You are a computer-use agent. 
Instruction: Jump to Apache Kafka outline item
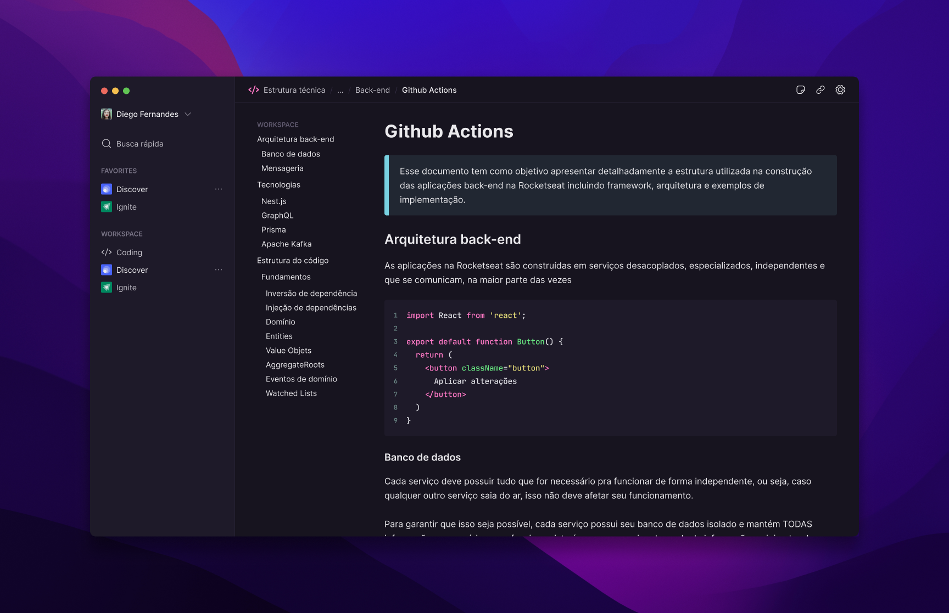coord(286,244)
